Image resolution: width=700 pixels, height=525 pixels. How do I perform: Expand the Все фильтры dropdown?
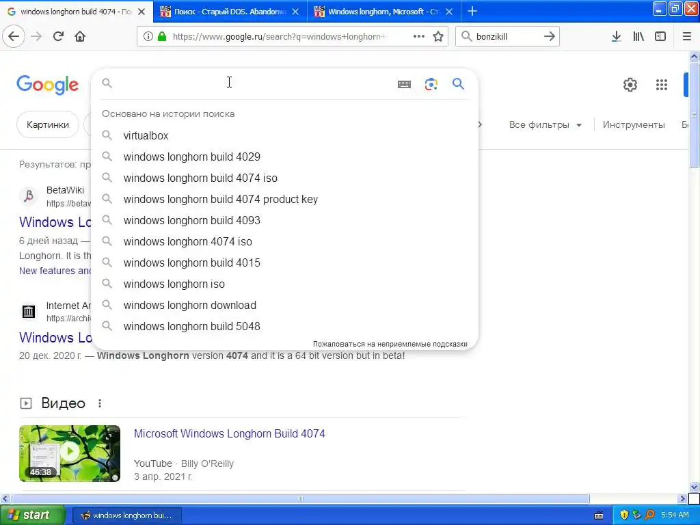click(545, 125)
